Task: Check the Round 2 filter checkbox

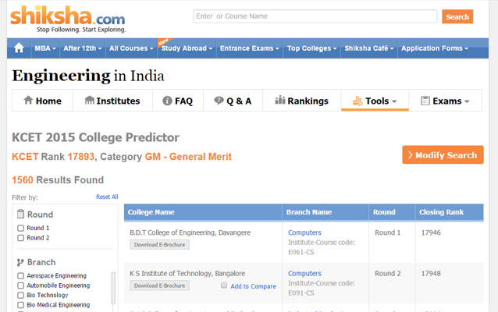Action: [x=21, y=238]
